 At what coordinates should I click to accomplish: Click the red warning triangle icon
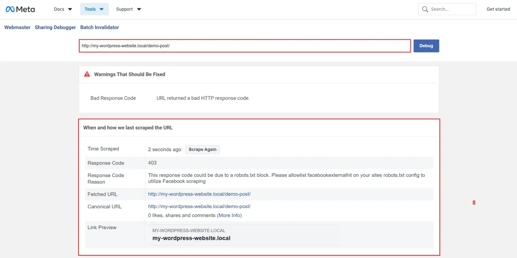(87, 74)
